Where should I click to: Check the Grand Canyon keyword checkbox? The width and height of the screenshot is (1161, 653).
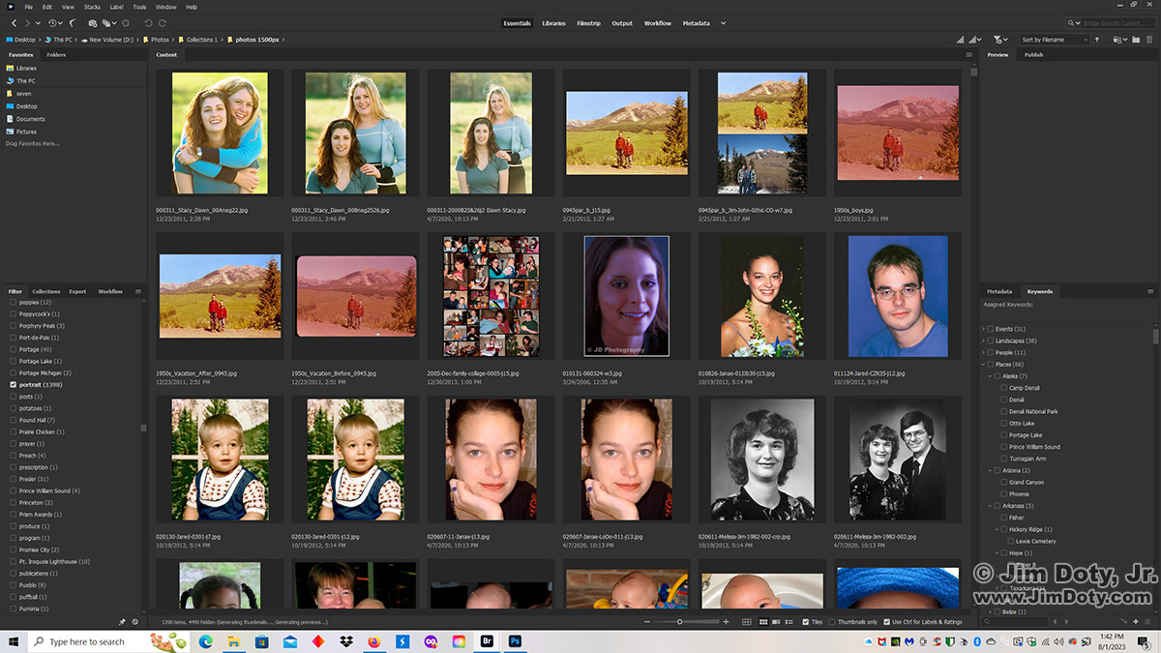[x=1004, y=482]
